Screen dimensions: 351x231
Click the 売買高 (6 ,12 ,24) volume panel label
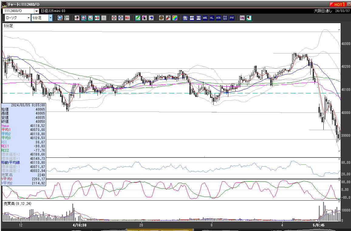click(x=18, y=204)
